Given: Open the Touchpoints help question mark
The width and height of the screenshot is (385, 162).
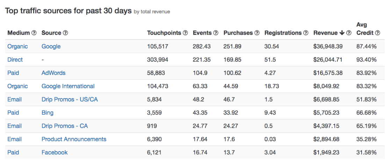Looking at the screenshot, I should [186, 33].
